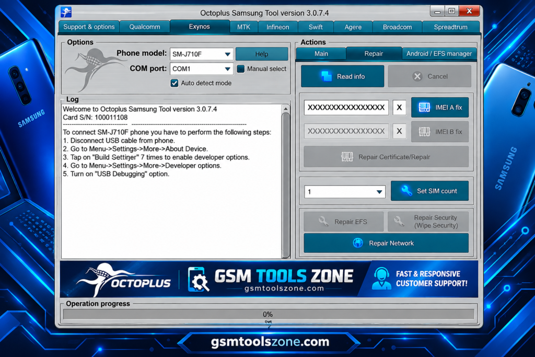Click the Repair Certificate chip icon
Image resolution: width=535 pixels, height=357 pixels.
pos(347,157)
